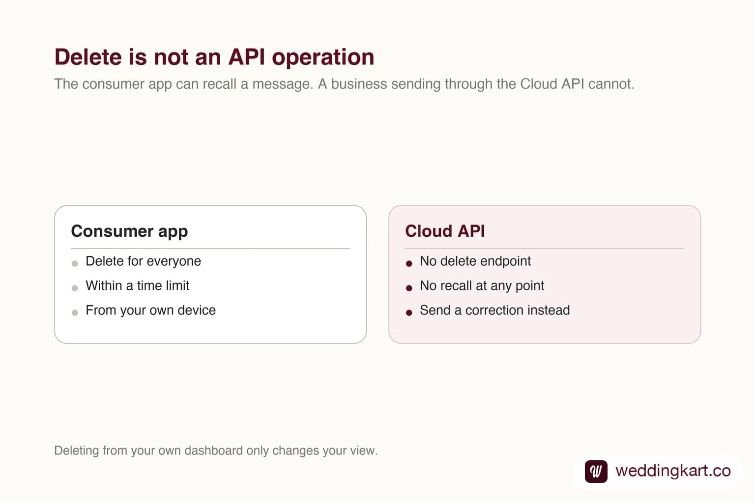Click 'No delete endpoint' bullet text
755x503 pixels.
tap(475, 261)
